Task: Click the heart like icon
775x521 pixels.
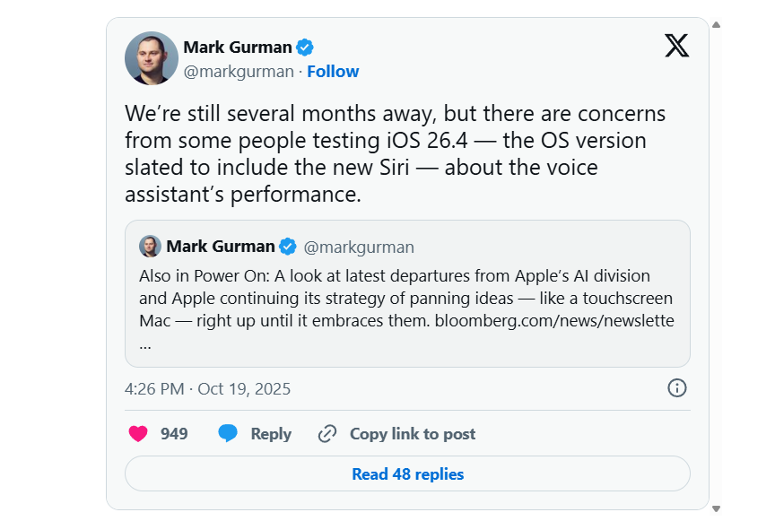Action: tap(138, 434)
